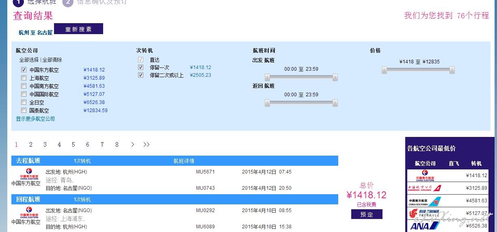Go to results page 4
497x232 pixels.
click(59, 144)
